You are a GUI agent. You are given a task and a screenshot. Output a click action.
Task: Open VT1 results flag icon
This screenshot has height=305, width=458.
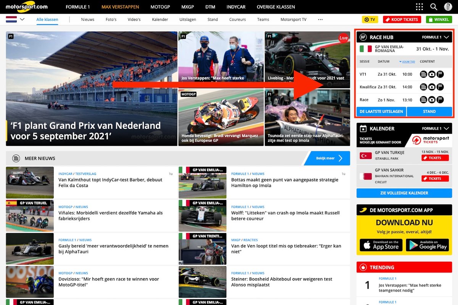(x=440, y=75)
